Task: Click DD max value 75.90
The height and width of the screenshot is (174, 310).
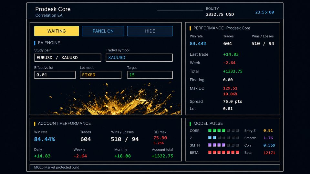Action: (160, 138)
